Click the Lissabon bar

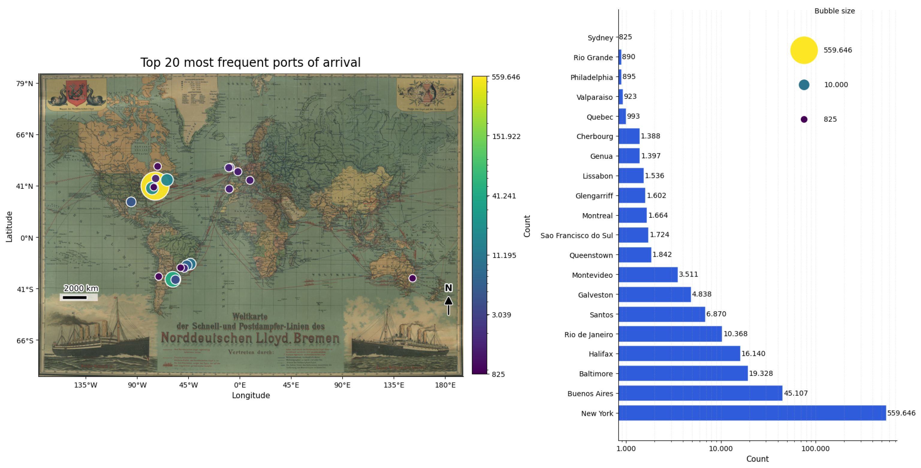coord(631,176)
